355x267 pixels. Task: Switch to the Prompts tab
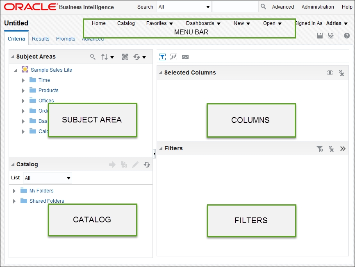[66, 38]
